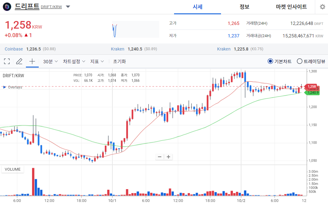Go to 마켓 인사이트 tab
This screenshot has width=328, height=205.
click(x=291, y=7)
